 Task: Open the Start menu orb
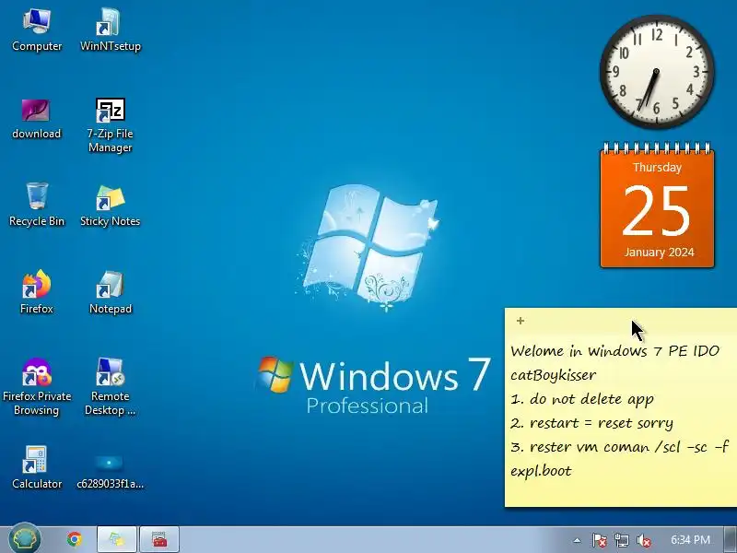25,538
